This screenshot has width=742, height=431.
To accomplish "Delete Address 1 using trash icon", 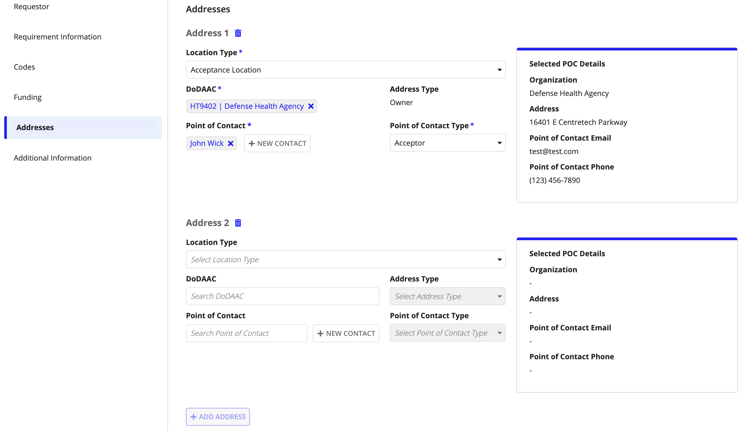I will [x=238, y=33].
